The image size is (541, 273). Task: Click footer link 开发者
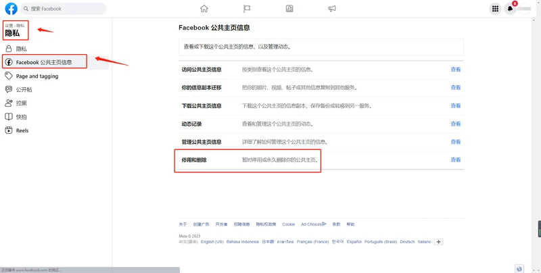221,224
